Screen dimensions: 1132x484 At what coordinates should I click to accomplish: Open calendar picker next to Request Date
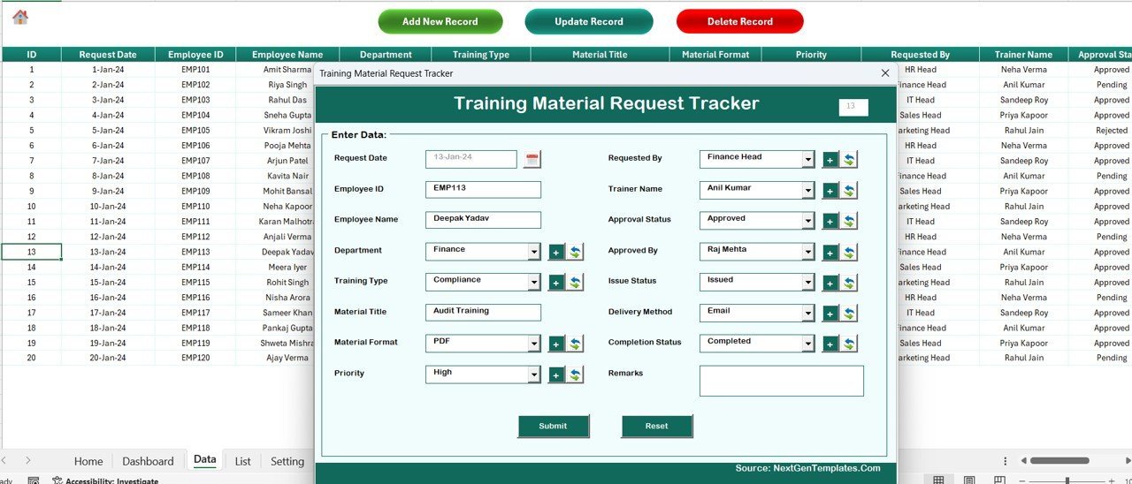click(x=532, y=159)
